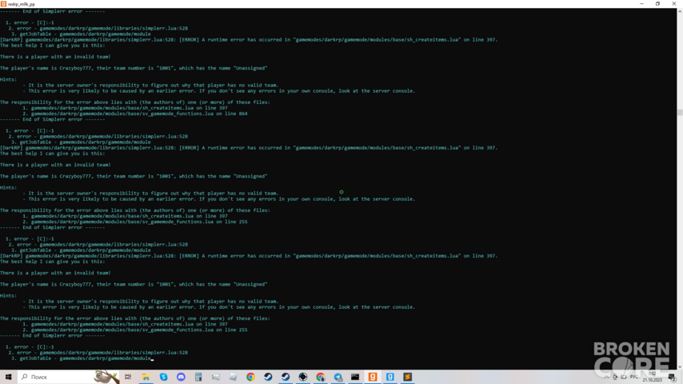Click the network icon in system tray
The image size is (683, 384).
tap(623, 377)
